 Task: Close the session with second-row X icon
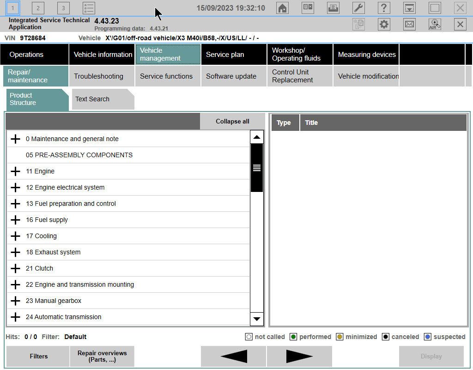tap(460, 24)
